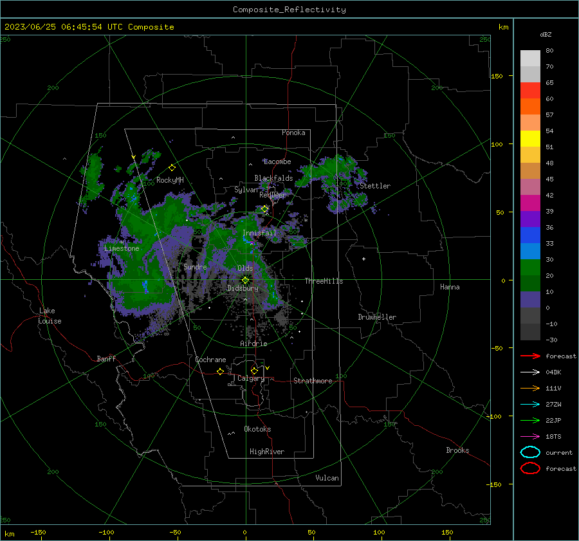Click the Lacombe town label
Image resolution: width=579 pixels, height=541 pixels.
277,161
